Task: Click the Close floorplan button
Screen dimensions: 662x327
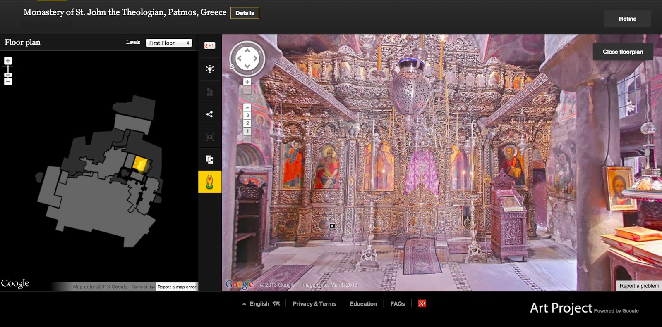Action: pyautogui.click(x=623, y=52)
